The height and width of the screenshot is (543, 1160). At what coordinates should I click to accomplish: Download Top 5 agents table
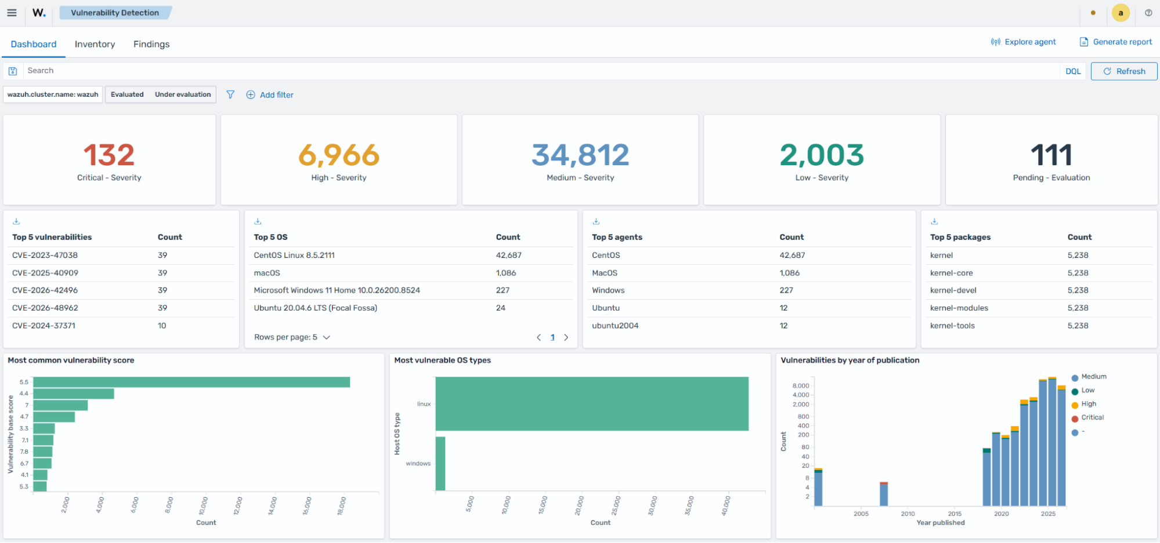point(596,221)
